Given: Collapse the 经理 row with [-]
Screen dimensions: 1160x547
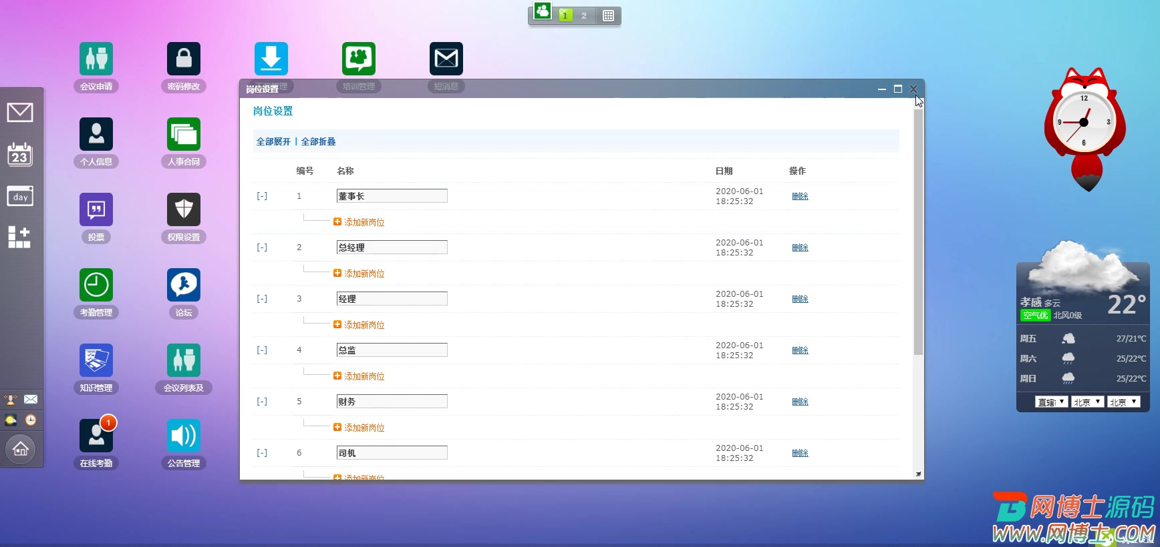Looking at the screenshot, I should point(262,299).
